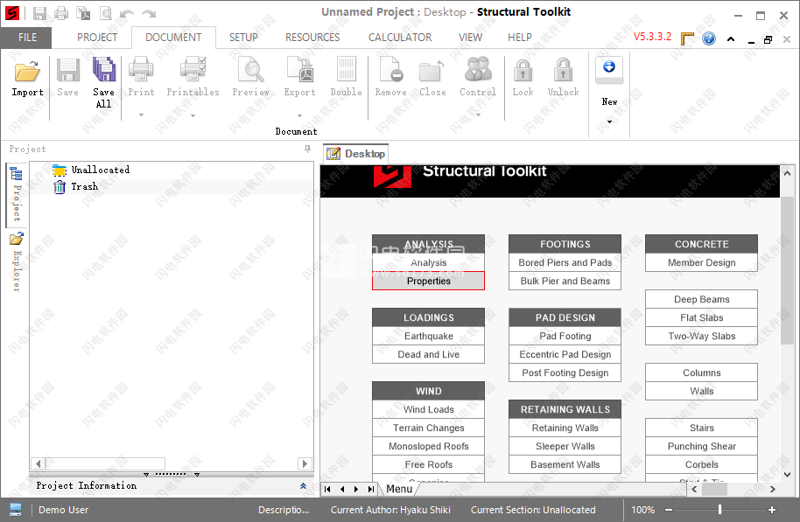
Task: Click the redo arrow in title bar
Action: coord(149,14)
